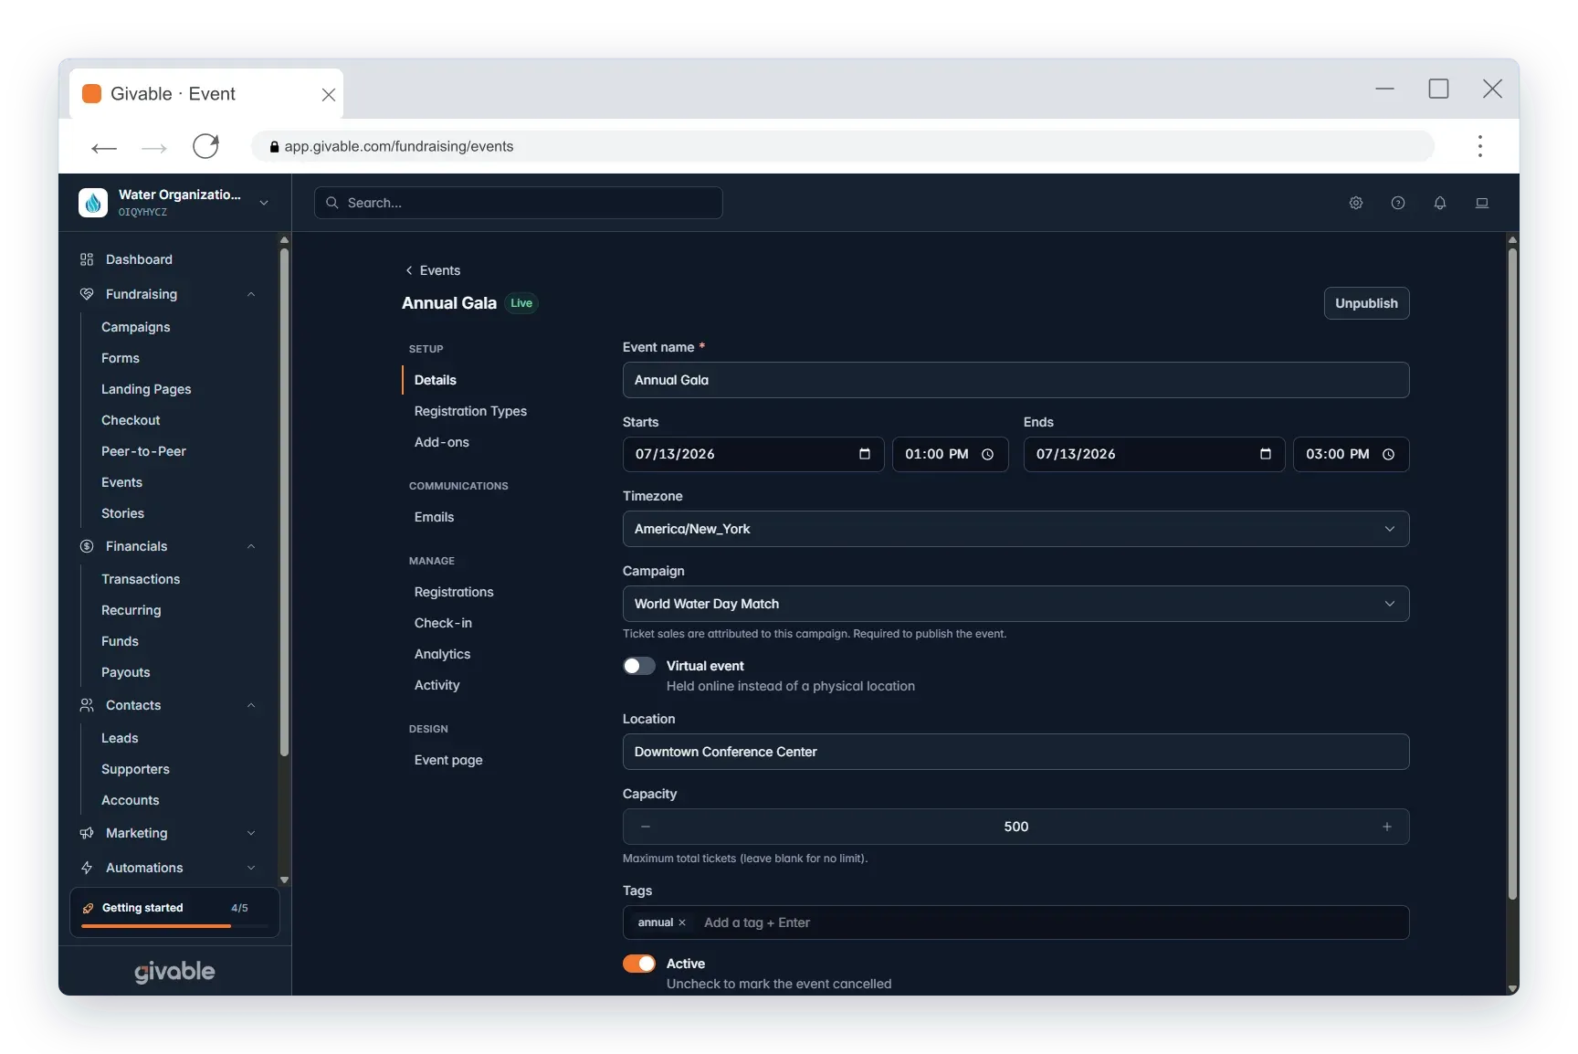Click the Dashboard grid icon in sidebar
The image size is (1578, 1054).
click(87, 259)
